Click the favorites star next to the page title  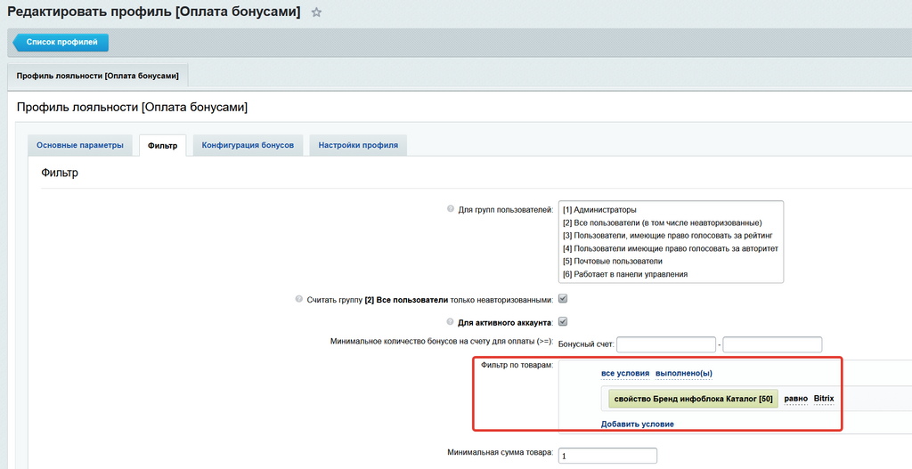tap(316, 12)
